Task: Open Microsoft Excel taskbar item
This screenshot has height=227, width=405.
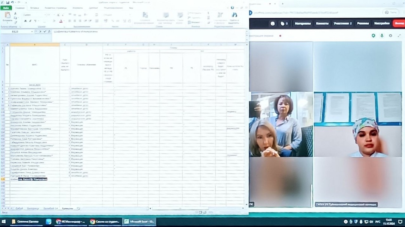Action: click(139, 222)
